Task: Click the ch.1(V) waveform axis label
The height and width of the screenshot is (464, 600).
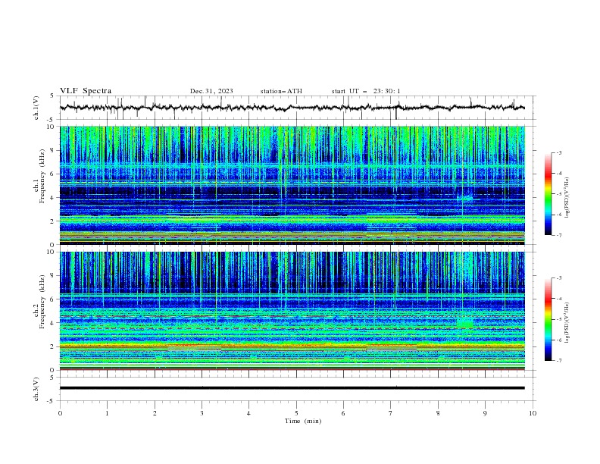Action: [36, 108]
